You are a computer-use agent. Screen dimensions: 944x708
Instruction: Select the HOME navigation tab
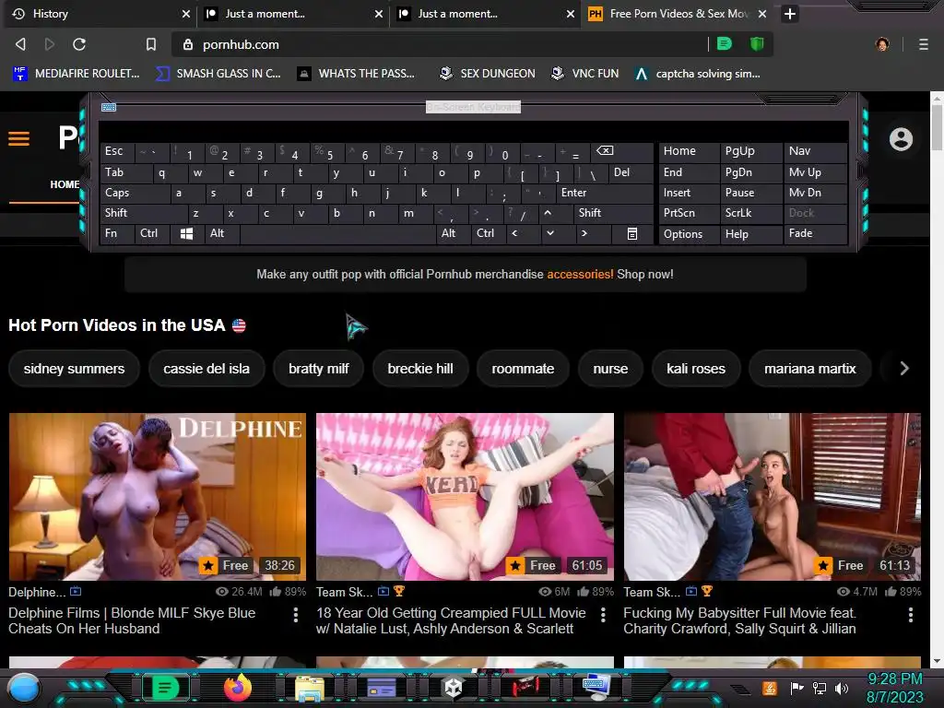[65, 184]
